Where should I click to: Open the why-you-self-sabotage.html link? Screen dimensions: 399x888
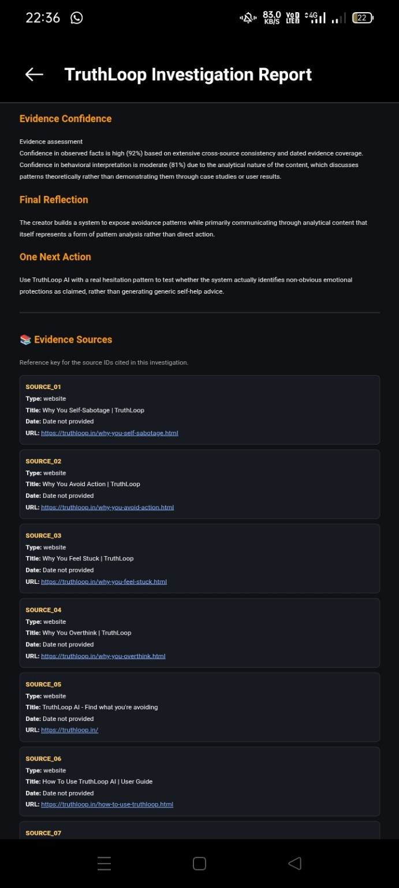tap(110, 433)
